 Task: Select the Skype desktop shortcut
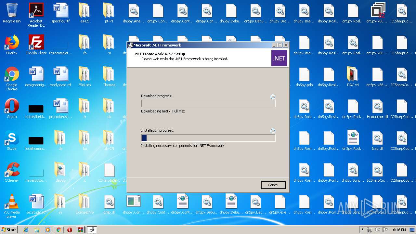pyautogui.click(x=12, y=141)
